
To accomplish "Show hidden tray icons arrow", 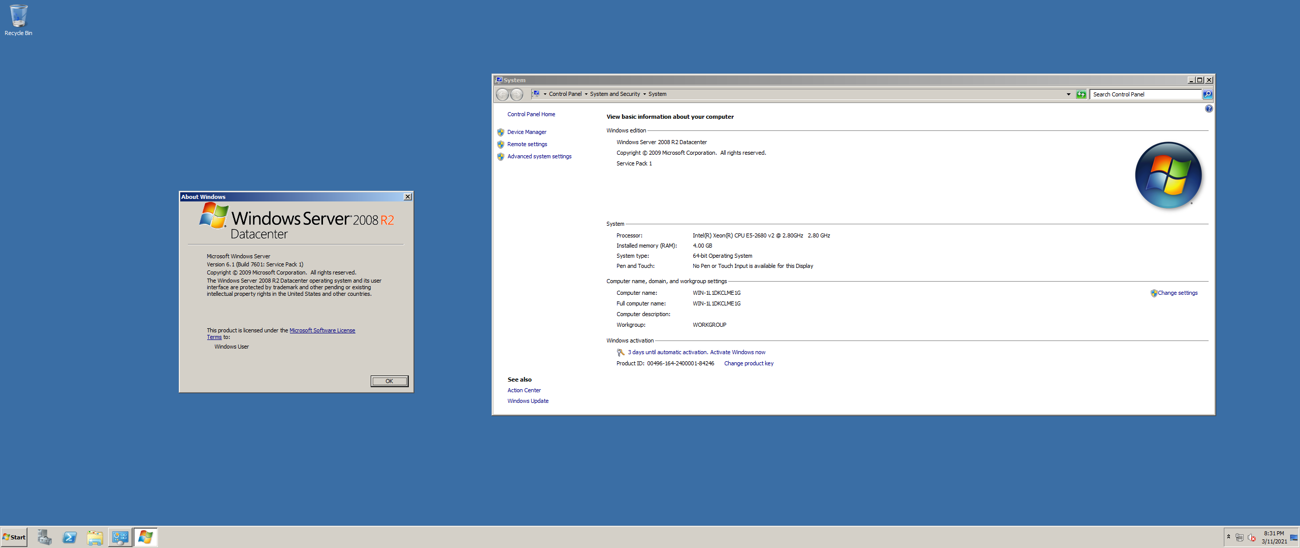I will [1228, 537].
